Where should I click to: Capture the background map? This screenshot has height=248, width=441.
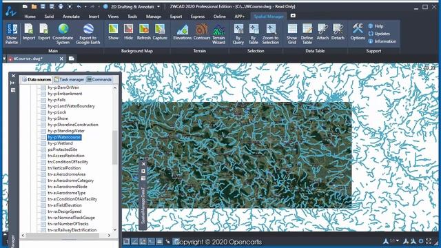160,32
